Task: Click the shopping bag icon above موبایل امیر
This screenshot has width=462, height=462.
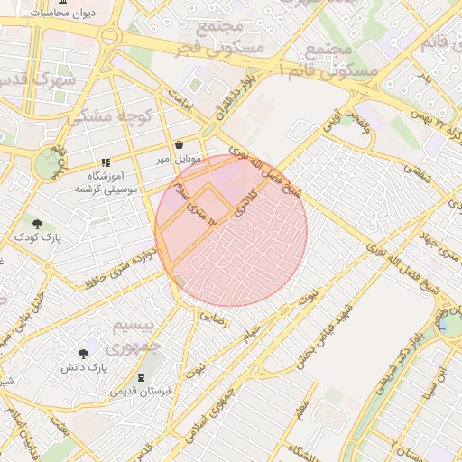Action: (x=179, y=144)
